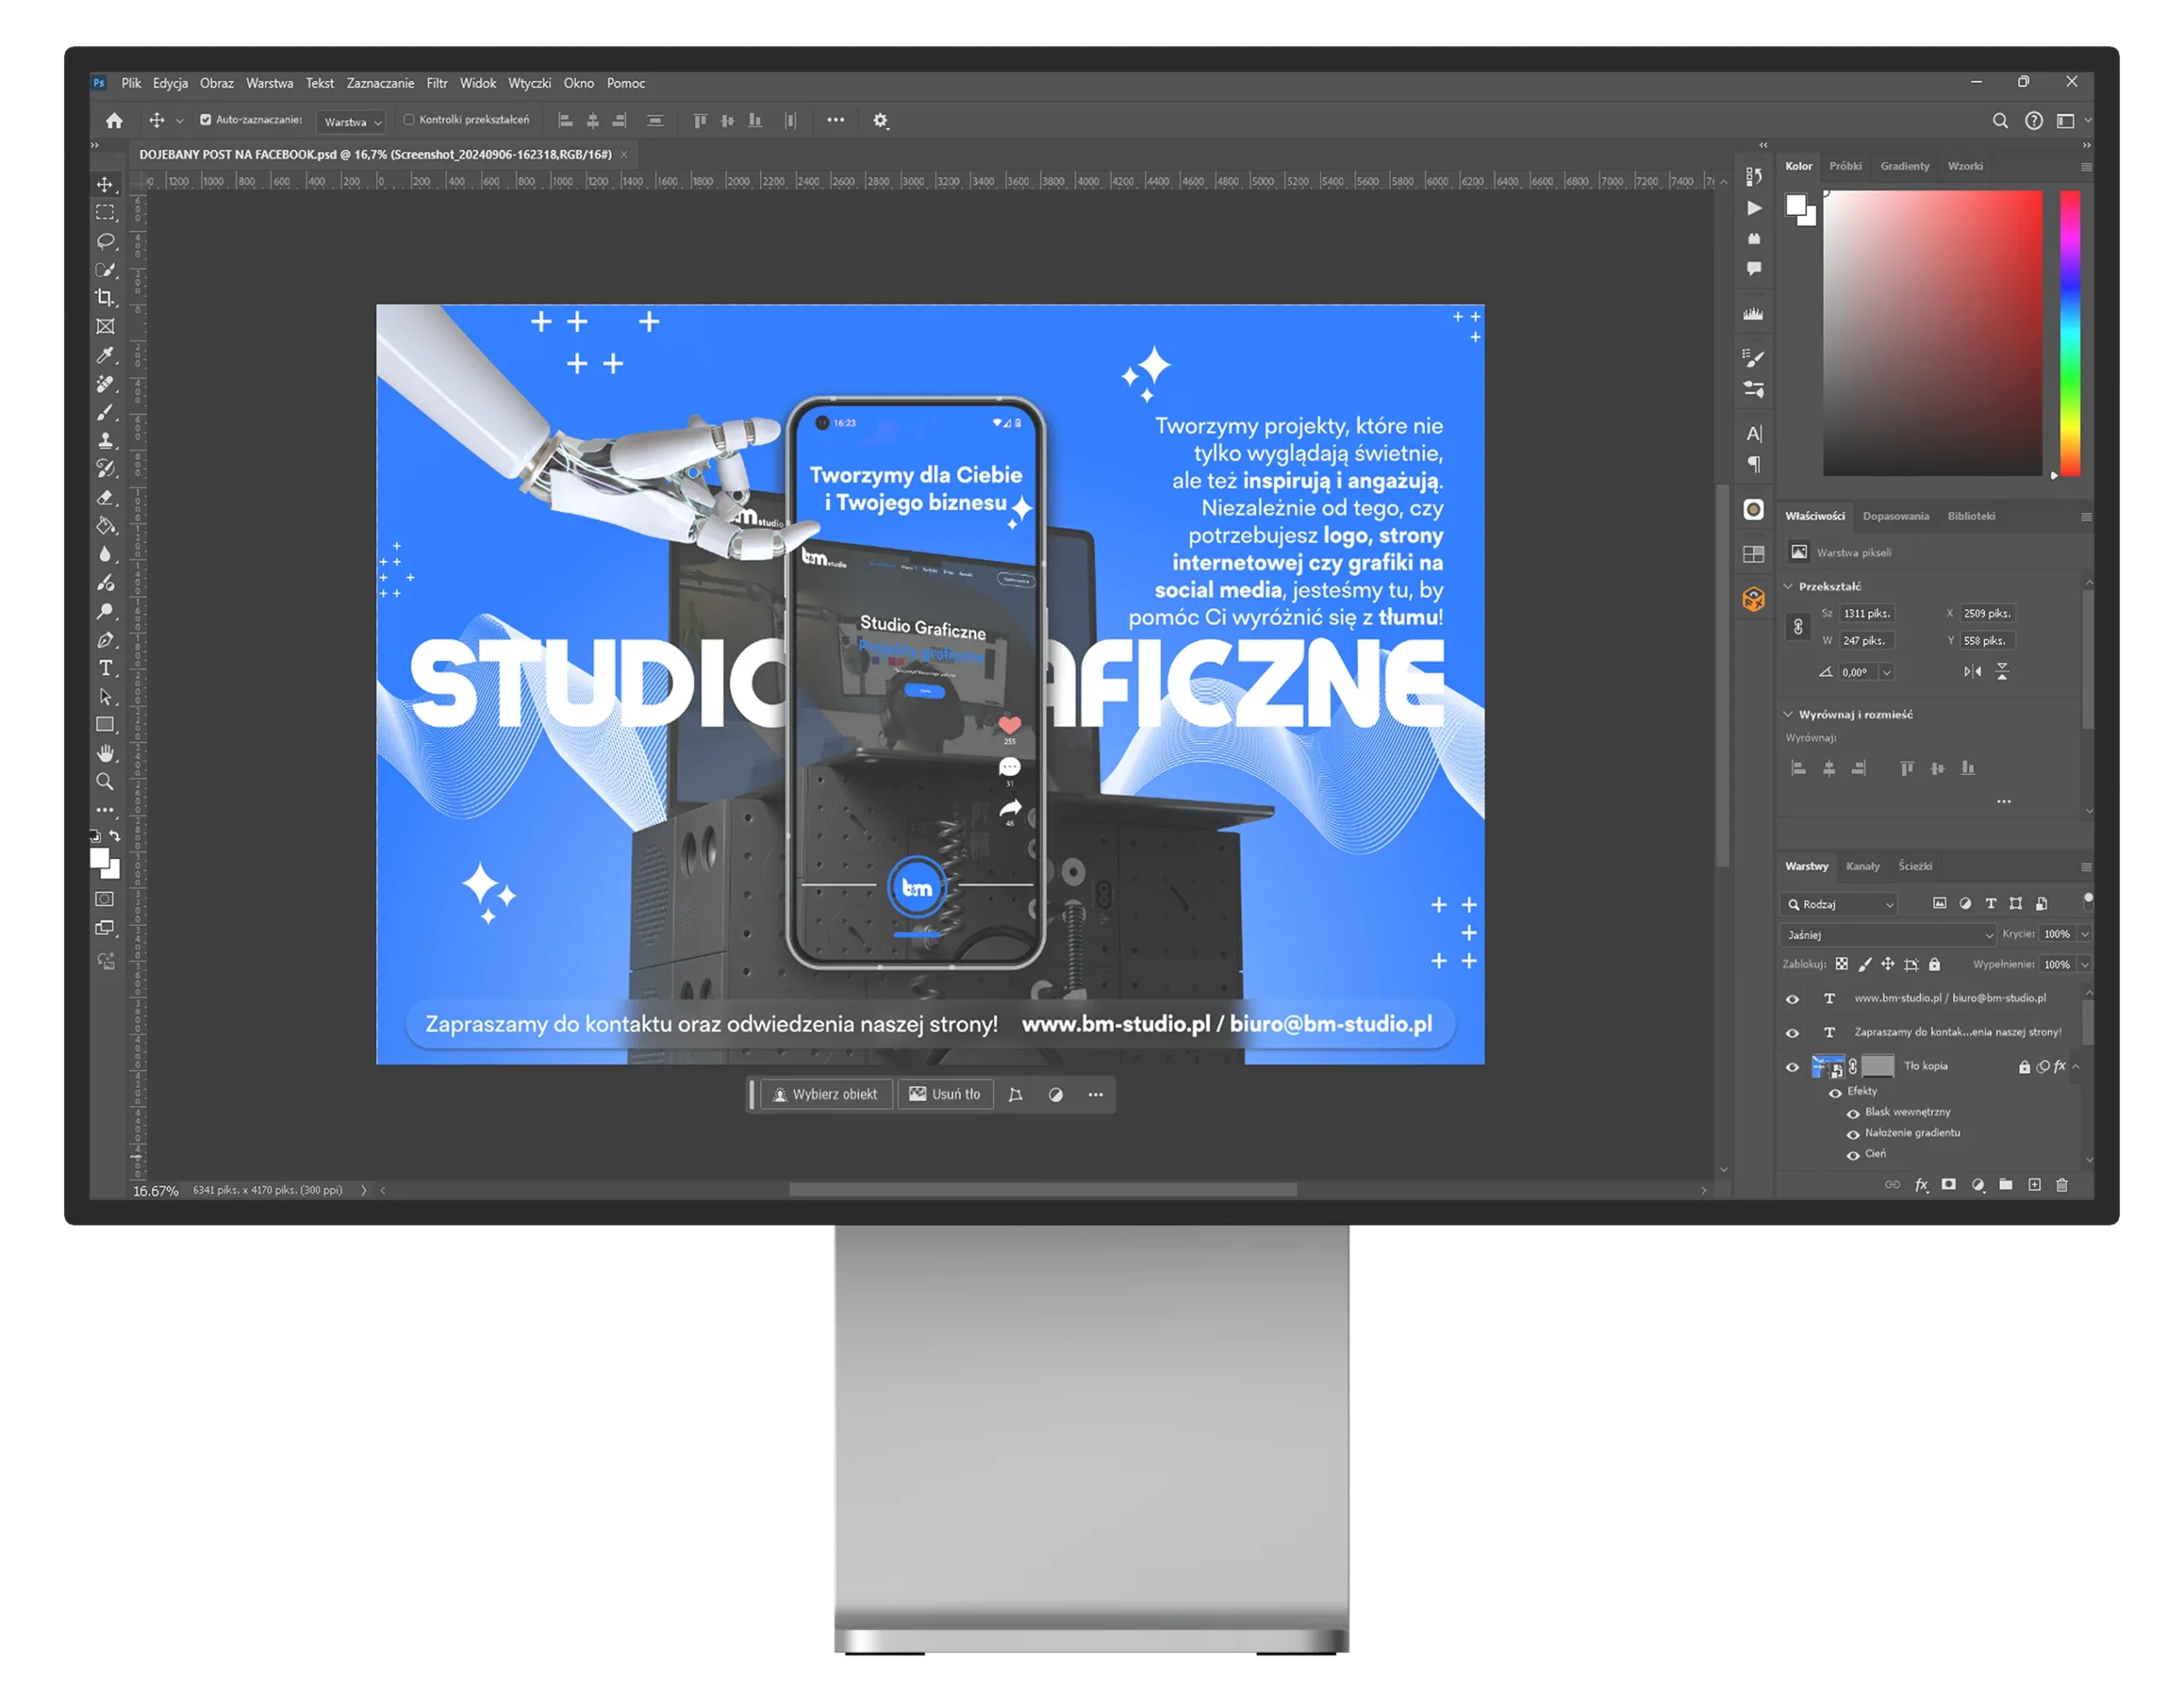Select the Pen tool

(x=105, y=640)
